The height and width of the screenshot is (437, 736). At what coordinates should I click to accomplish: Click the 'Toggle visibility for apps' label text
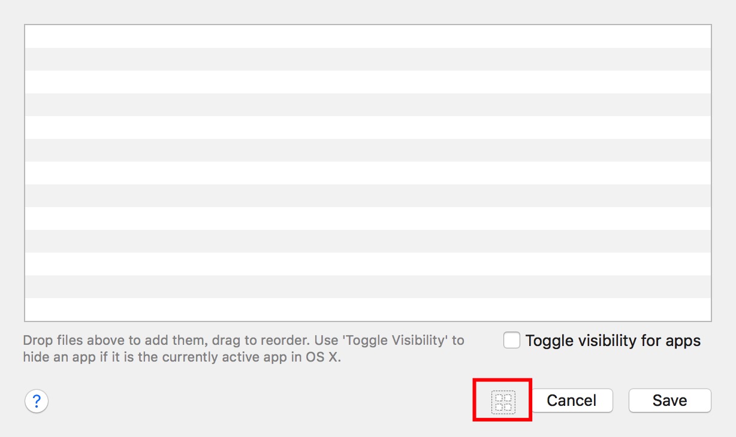pyautogui.click(x=613, y=341)
